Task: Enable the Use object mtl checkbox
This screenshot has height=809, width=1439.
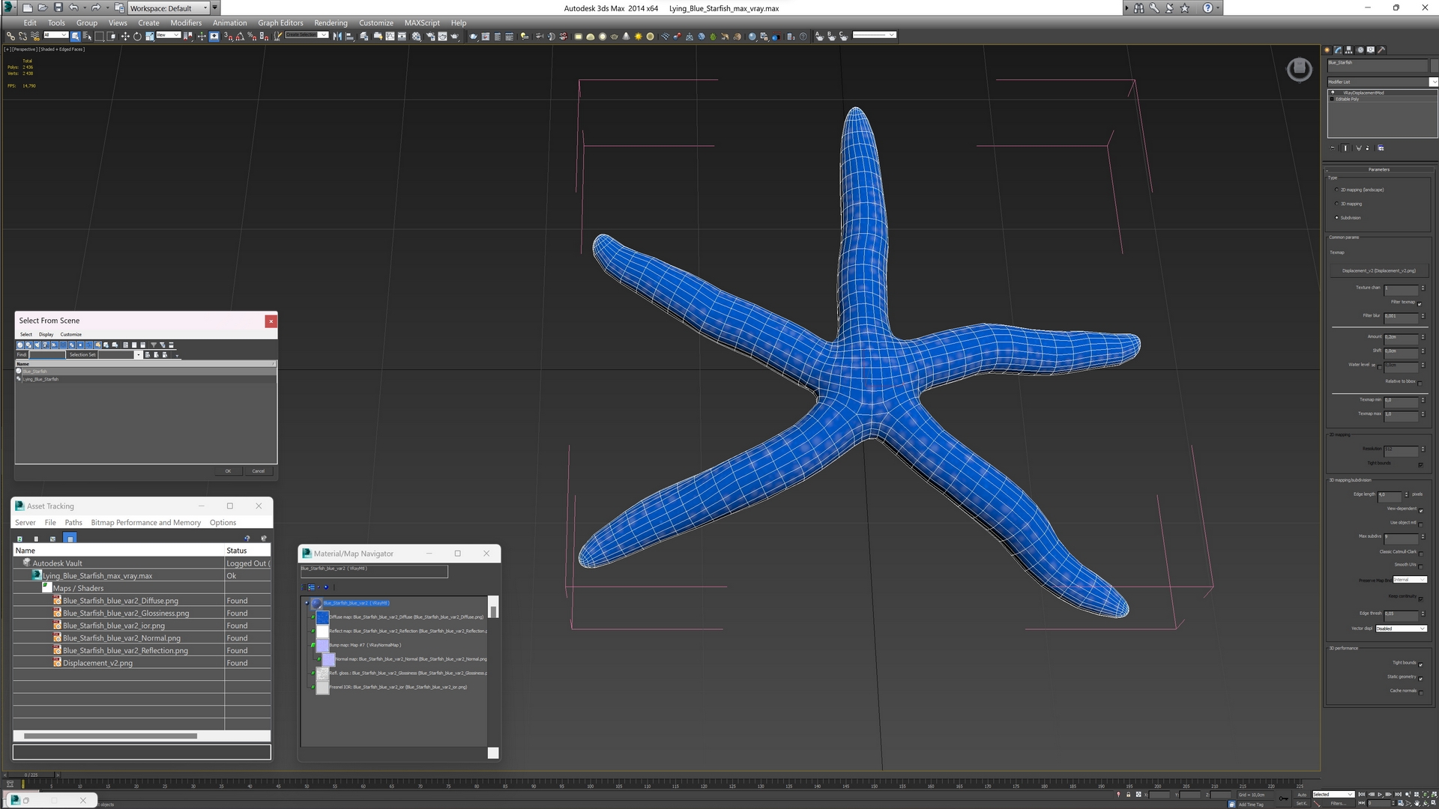Action: [1420, 524]
